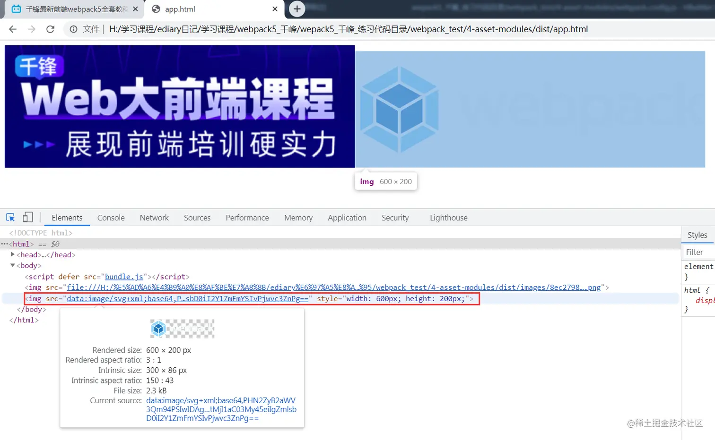Go forward with the browser forward arrow
This screenshot has height=440, width=715.
tap(32, 29)
